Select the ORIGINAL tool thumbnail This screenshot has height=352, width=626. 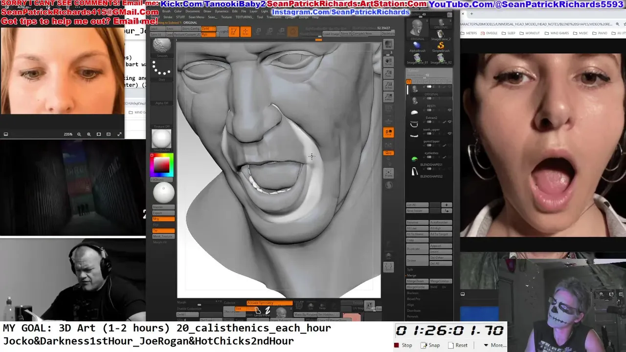[418, 29]
